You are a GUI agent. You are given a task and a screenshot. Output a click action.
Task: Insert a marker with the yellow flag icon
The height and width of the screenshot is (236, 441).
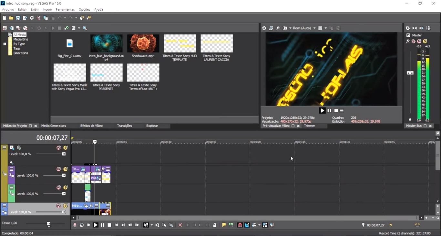224,225
